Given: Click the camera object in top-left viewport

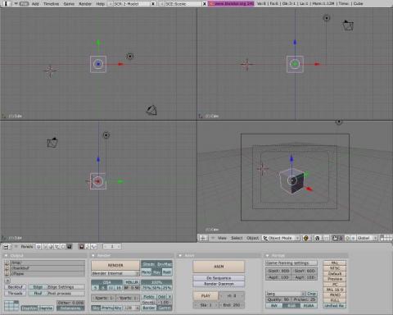Looking at the screenshot, I should point(151,110).
